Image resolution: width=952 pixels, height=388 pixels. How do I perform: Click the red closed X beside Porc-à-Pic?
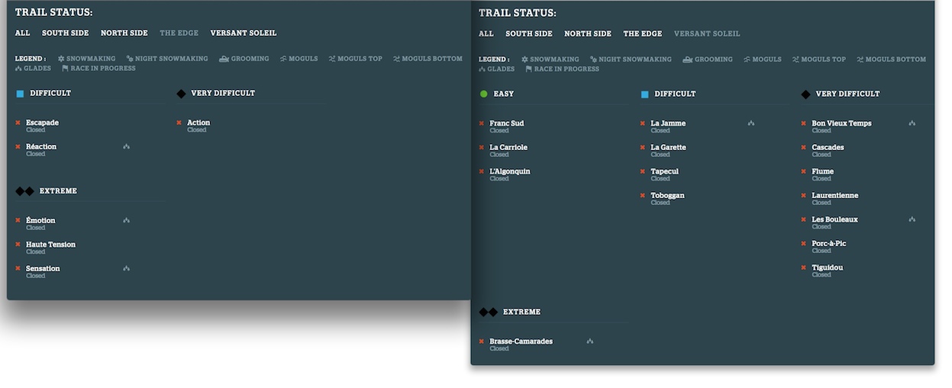(x=804, y=244)
